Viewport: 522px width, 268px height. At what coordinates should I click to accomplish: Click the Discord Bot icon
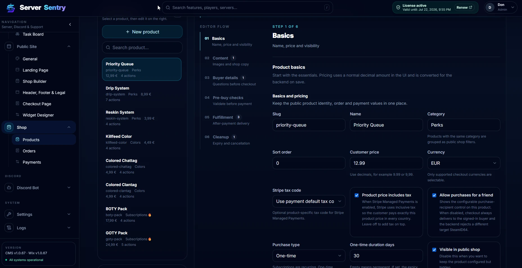(x=9, y=187)
